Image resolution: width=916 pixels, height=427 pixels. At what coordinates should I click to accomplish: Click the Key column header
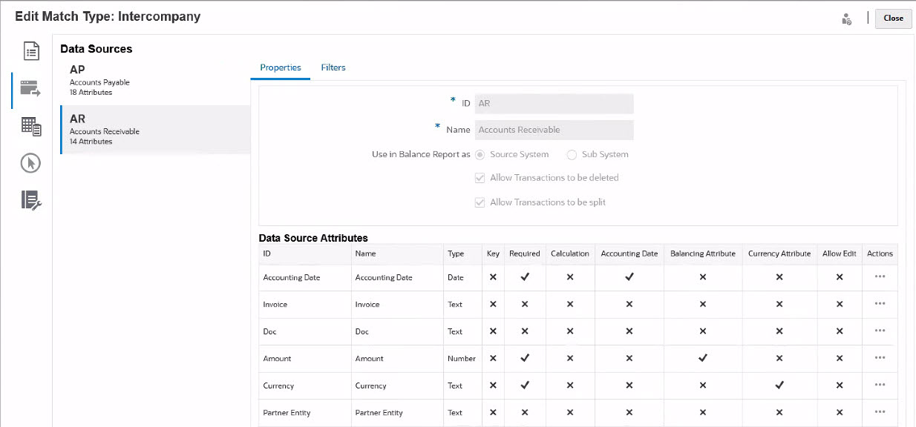coord(493,254)
